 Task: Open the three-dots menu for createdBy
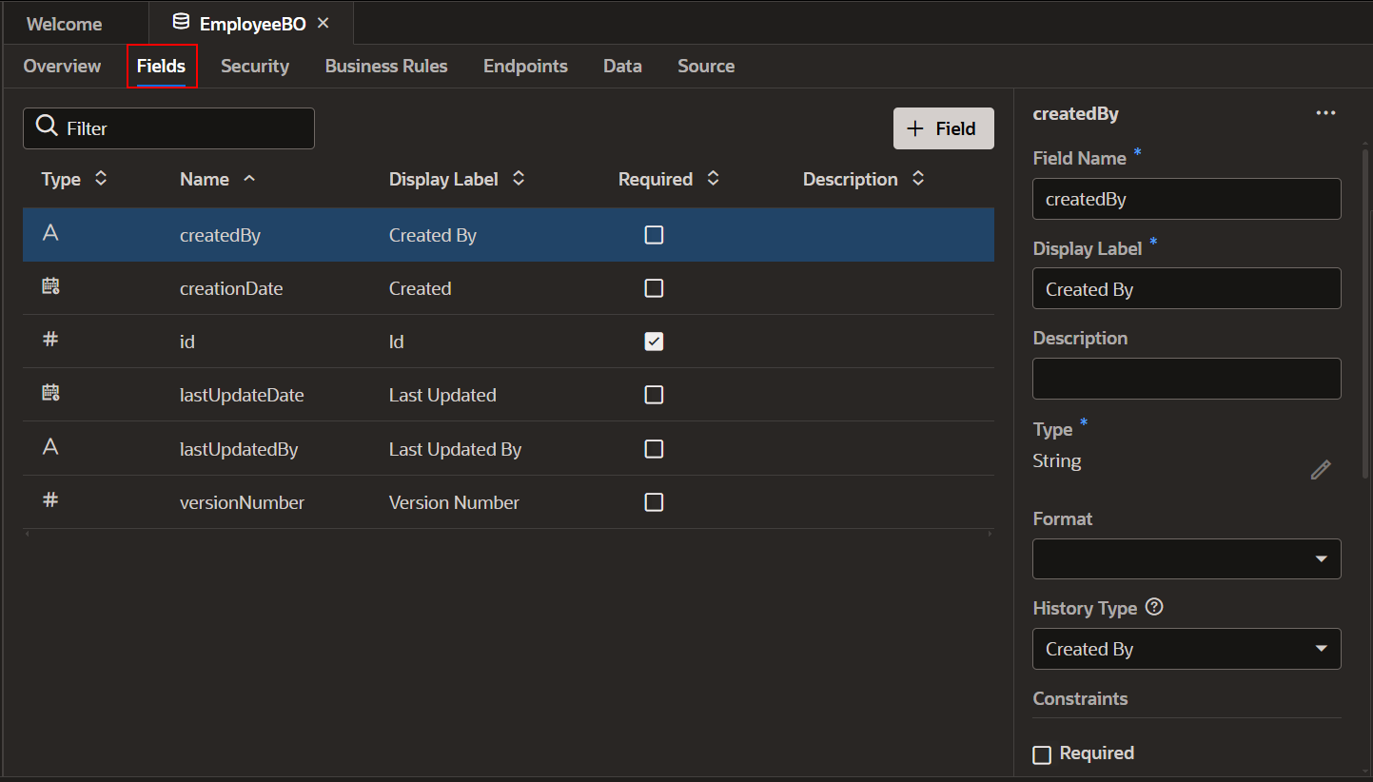tap(1325, 113)
